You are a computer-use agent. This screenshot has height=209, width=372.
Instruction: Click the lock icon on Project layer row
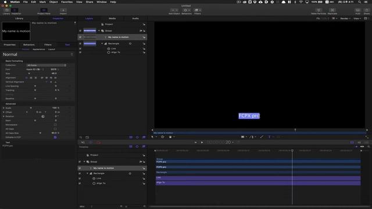point(144,24)
